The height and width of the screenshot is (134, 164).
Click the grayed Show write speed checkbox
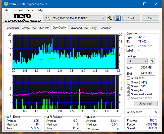coord(129,98)
